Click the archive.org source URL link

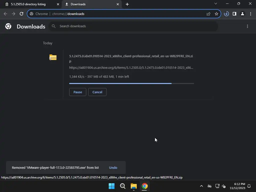pos(131,67)
